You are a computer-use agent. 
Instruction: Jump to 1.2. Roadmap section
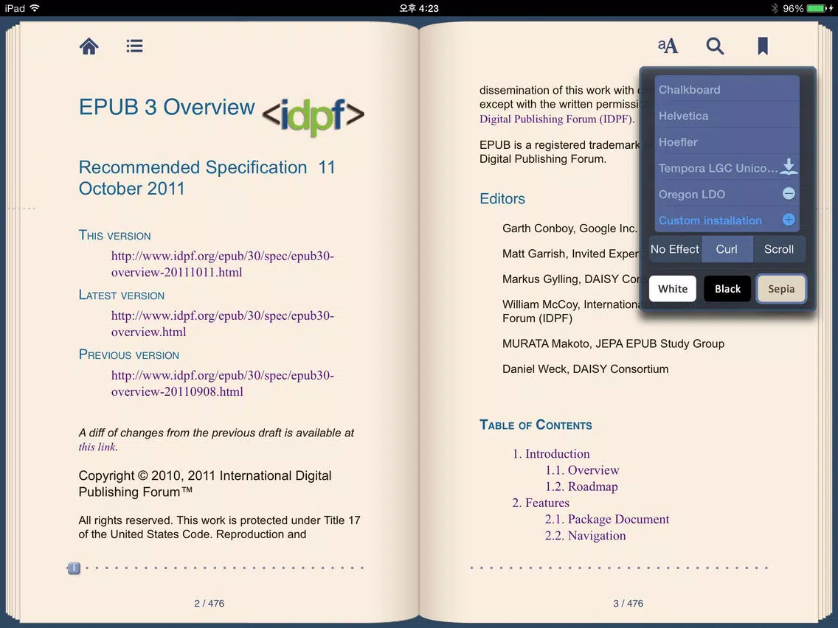click(x=581, y=486)
